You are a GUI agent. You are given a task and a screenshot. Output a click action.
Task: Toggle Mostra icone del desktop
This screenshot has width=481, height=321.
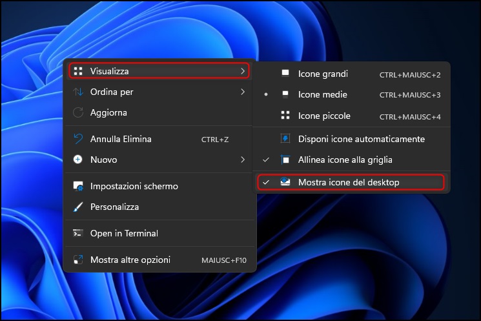(349, 183)
